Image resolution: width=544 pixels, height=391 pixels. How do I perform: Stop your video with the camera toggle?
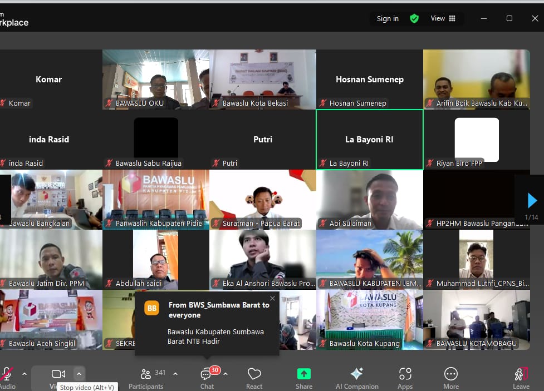pos(58,374)
